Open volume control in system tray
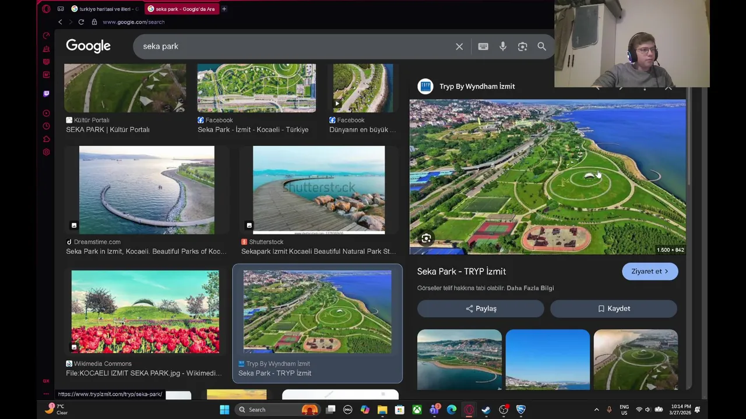 [x=649, y=410]
